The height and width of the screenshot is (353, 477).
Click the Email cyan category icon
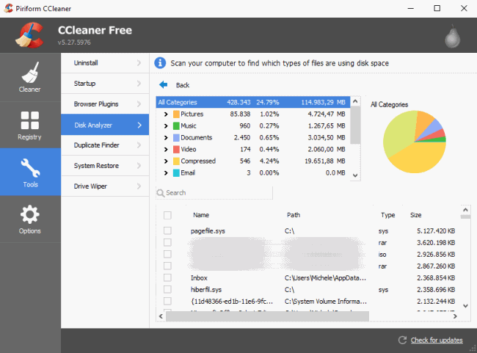tap(176, 173)
